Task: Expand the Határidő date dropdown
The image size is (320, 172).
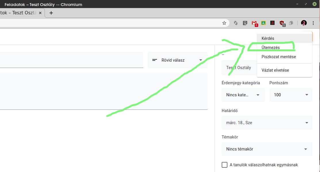Action: (x=267, y=123)
